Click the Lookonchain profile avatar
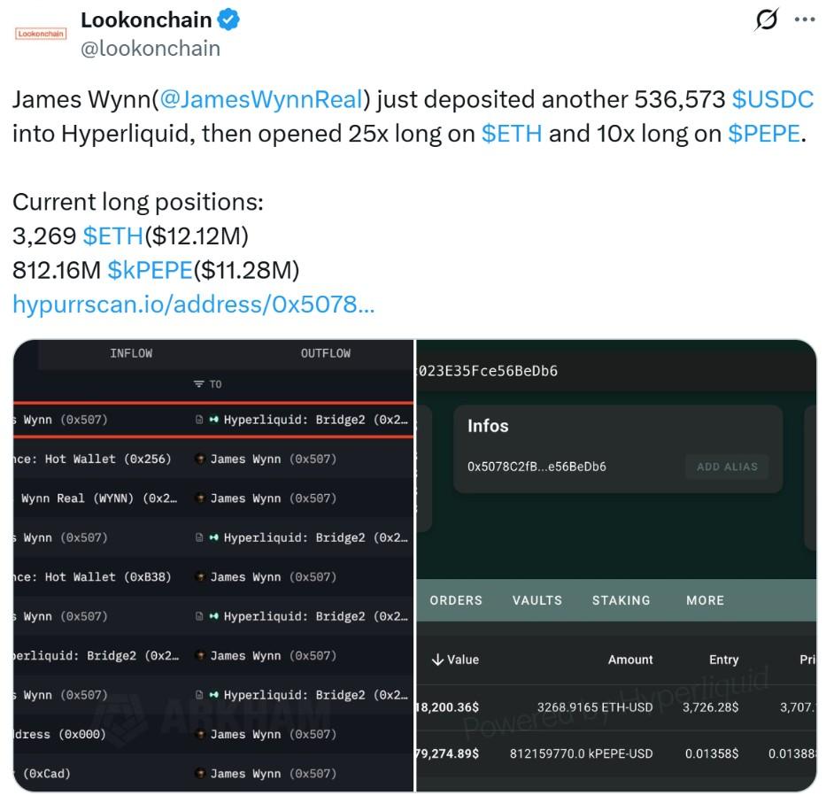This screenshot has height=795, width=834. pyautogui.click(x=41, y=34)
